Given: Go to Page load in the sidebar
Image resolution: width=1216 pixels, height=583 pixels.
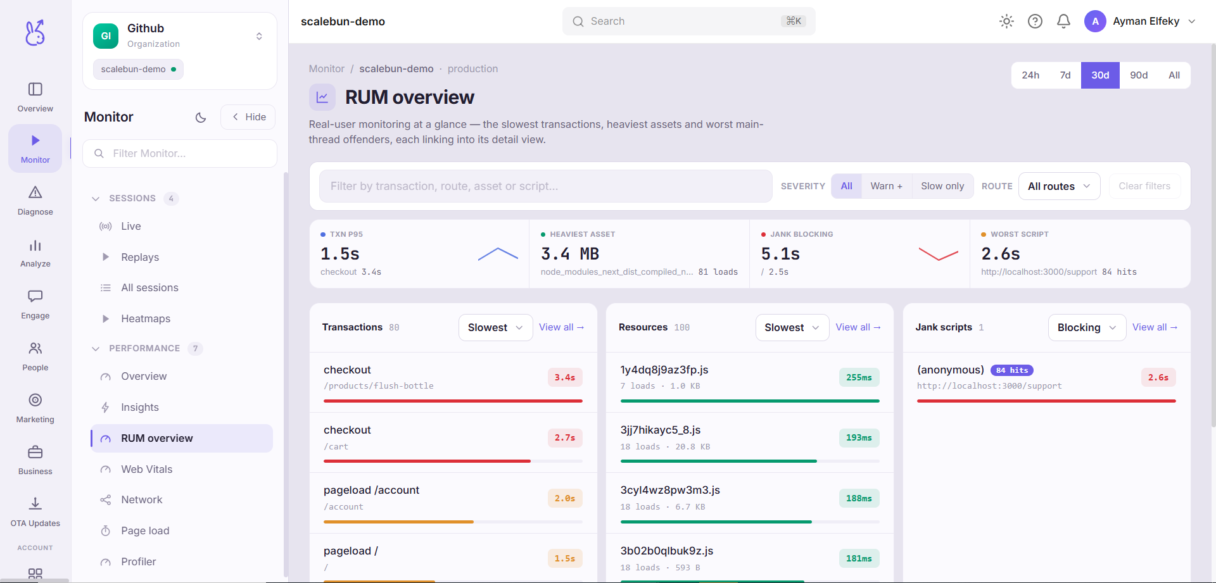Looking at the screenshot, I should point(182,530).
